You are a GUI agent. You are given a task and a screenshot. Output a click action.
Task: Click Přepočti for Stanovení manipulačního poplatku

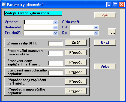point(76,72)
